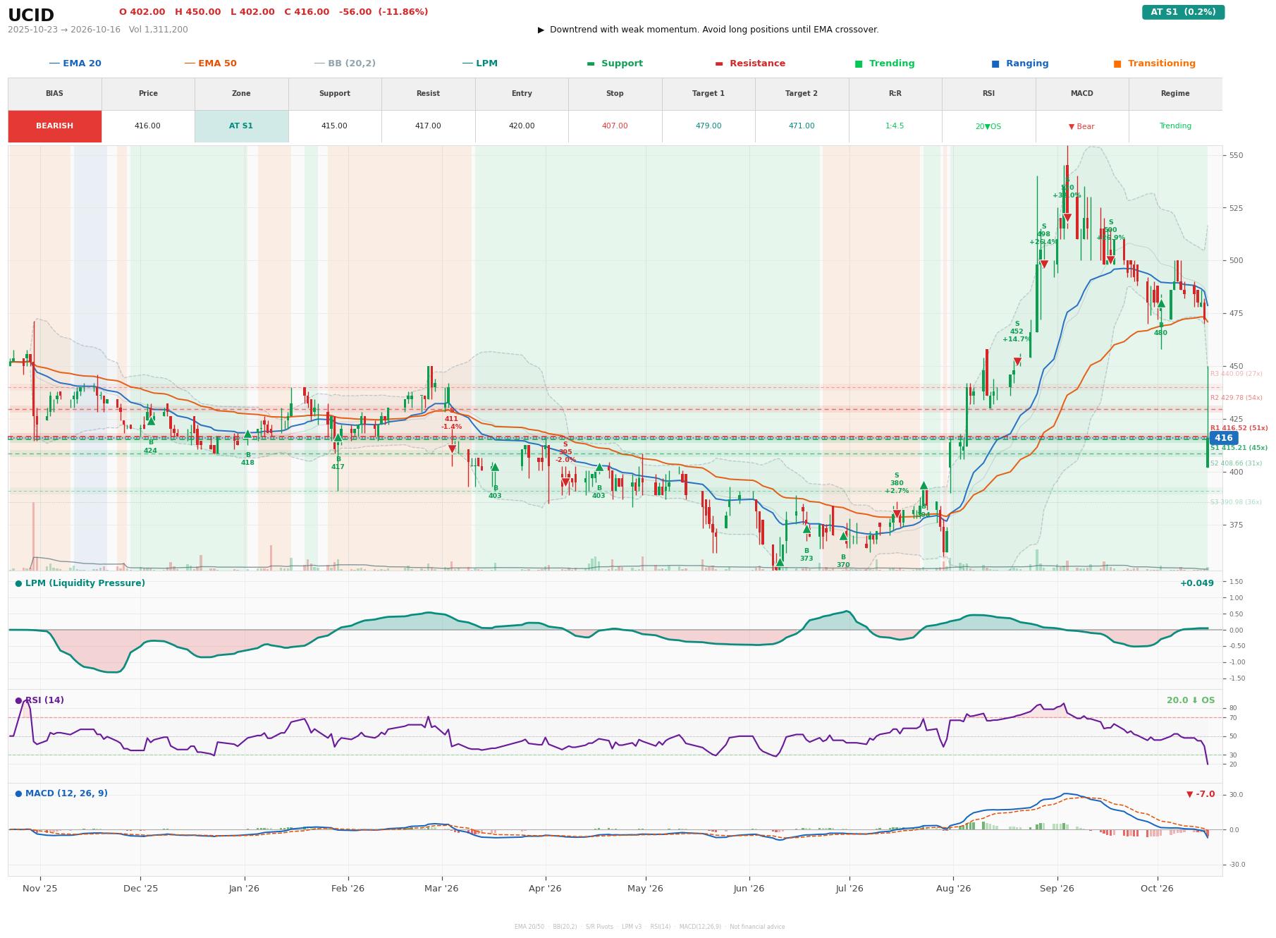Click the Stop value 407.00
Viewport: 1276px width, 938px height.
click(x=615, y=126)
